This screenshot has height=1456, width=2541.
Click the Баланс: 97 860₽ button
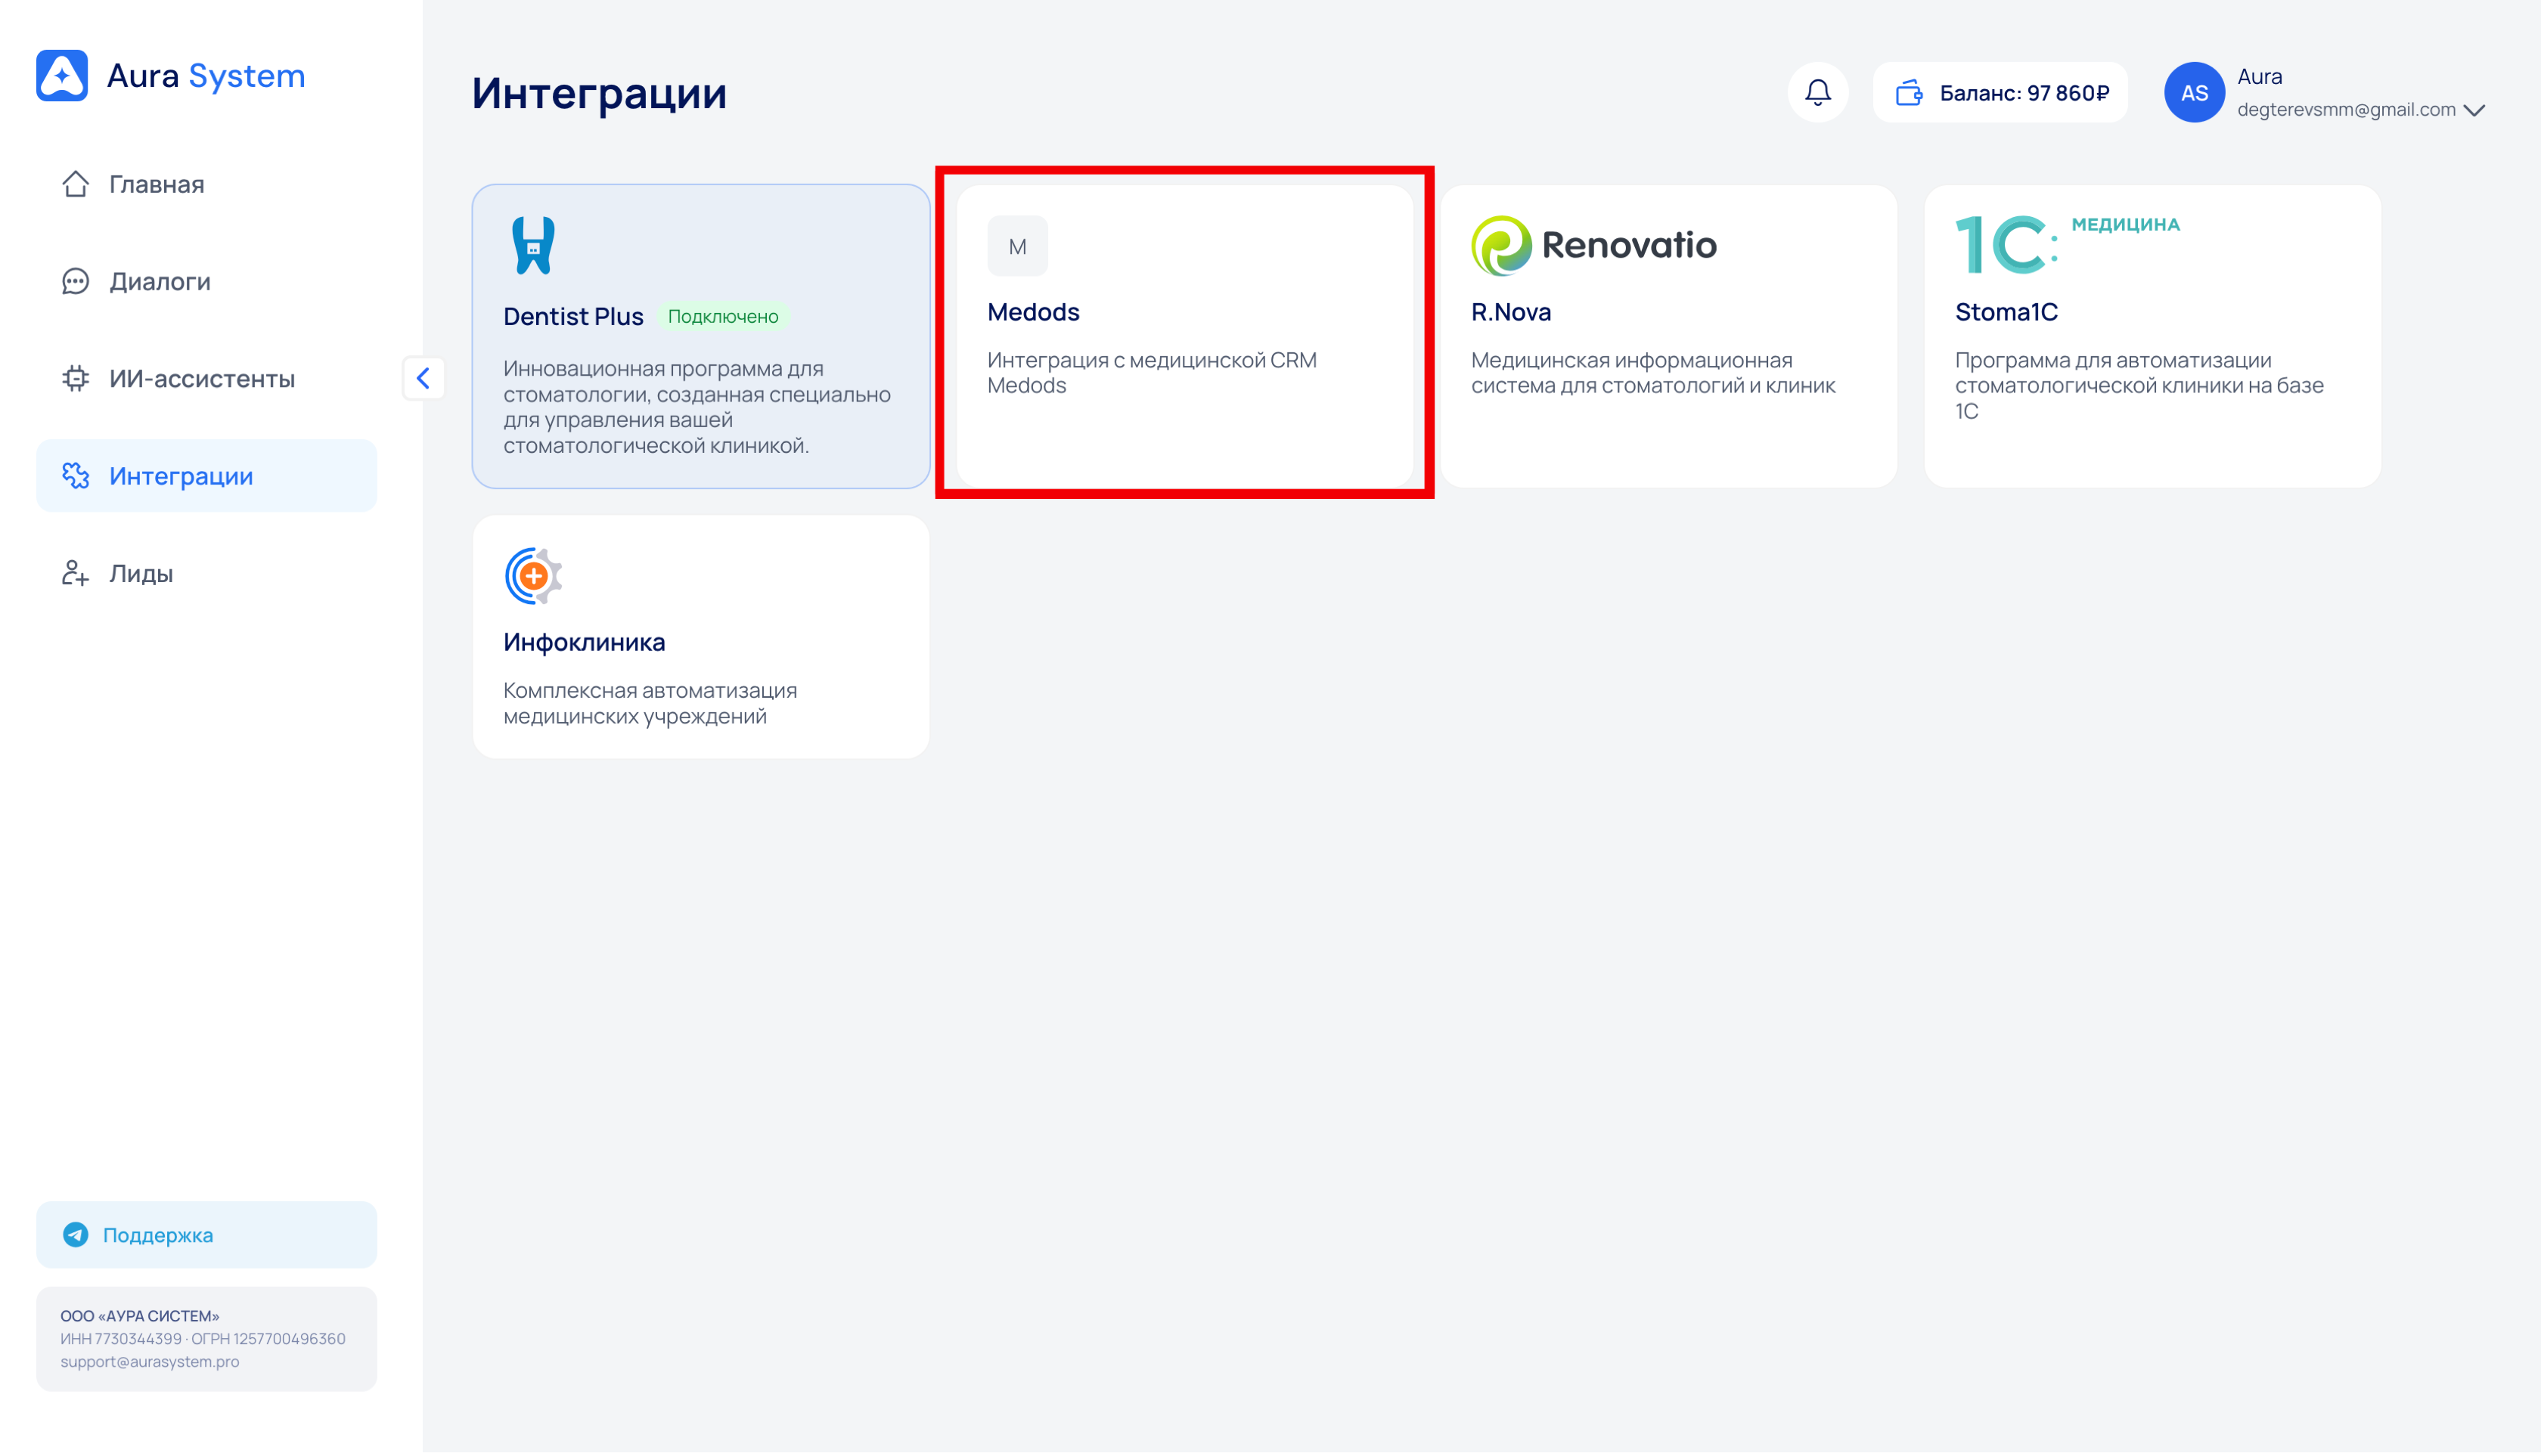pyautogui.click(x=2023, y=93)
